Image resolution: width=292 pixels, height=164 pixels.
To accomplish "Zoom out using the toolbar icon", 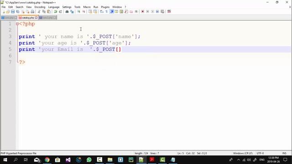I will click(83, 11).
